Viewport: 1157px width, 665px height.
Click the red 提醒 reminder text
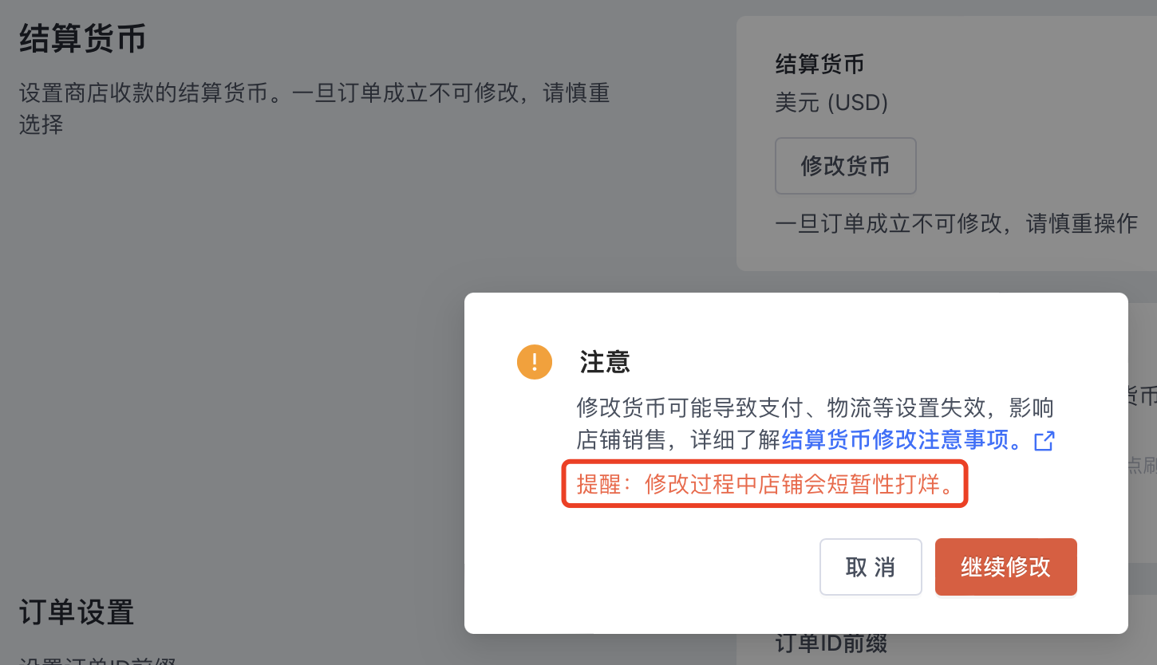(x=765, y=484)
